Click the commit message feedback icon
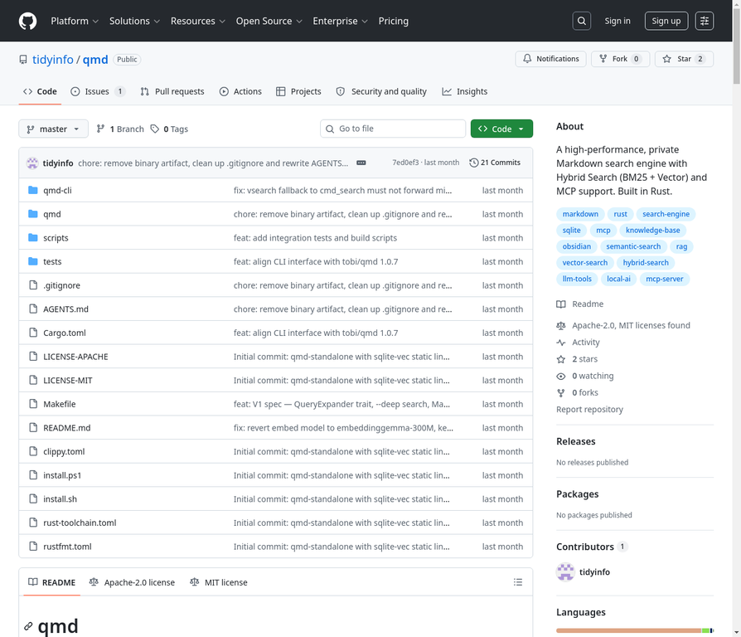 coord(361,163)
